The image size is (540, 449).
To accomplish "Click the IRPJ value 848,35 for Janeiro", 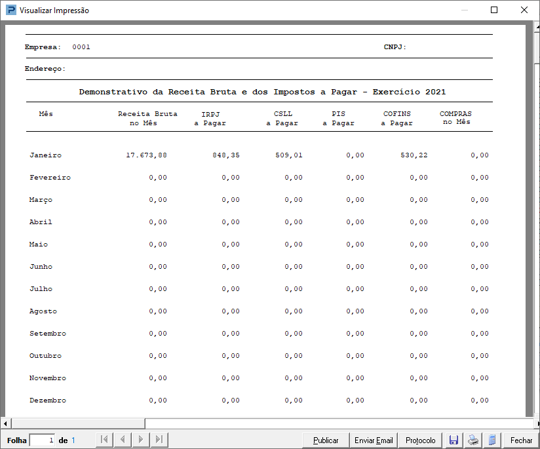I will [226, 155].
